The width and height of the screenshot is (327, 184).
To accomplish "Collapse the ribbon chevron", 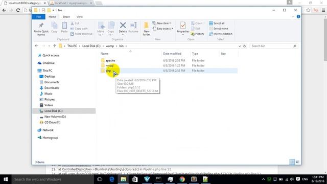I will tap(293, 17).
